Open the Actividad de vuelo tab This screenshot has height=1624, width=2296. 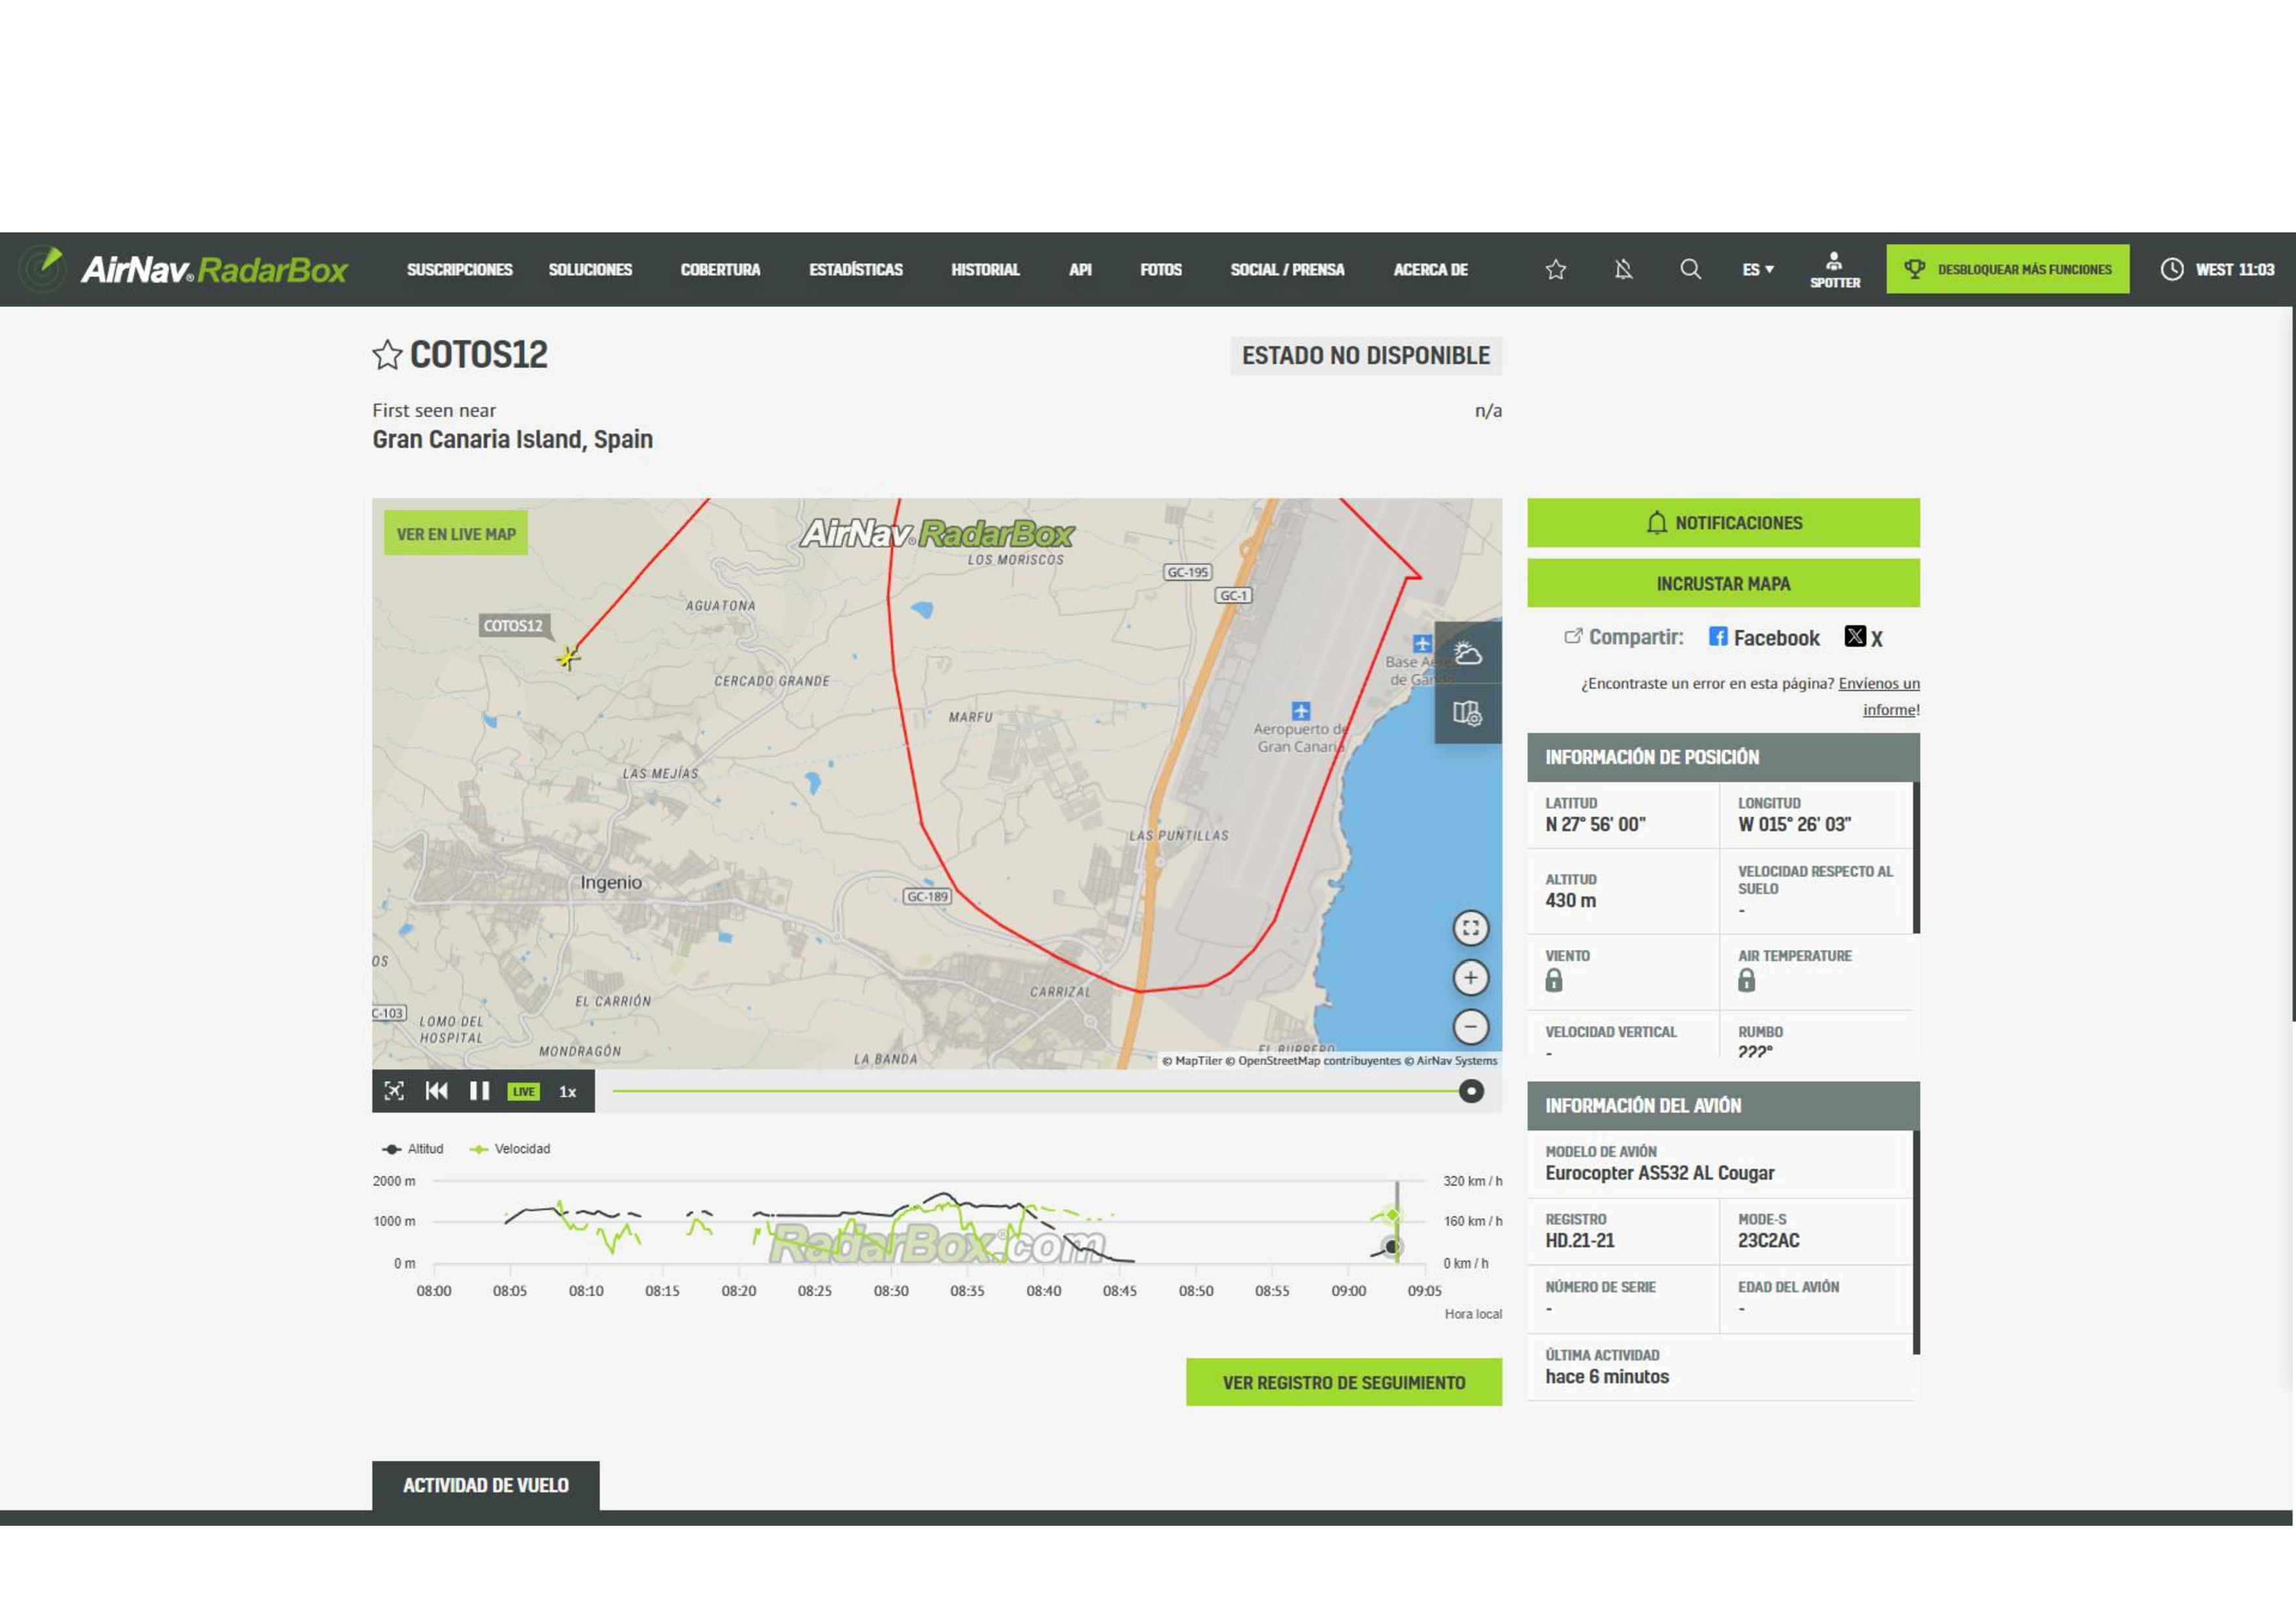point(486,1485)
